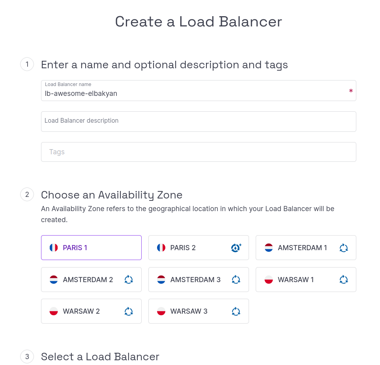The height and width of the screenshot is (365, 380).
Task: Click the Select a Load Balancer heading
Action: (x=100, y=357)
